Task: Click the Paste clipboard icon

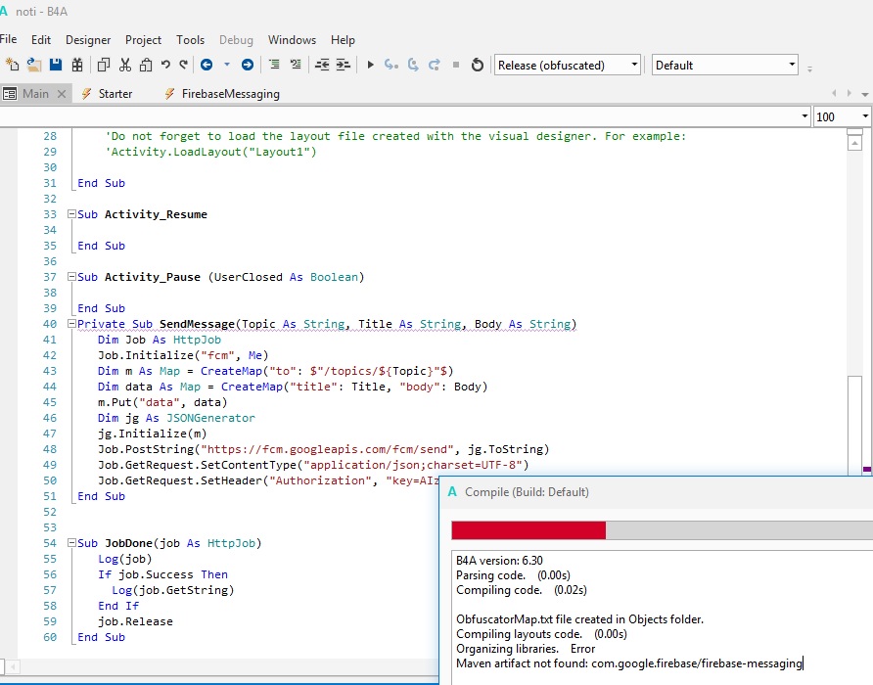Action: pyautogui.click(x=145, y=65)
